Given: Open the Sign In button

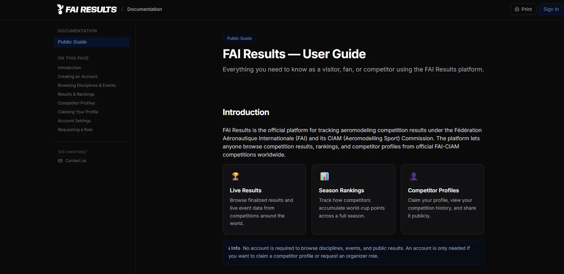Looking at the screenshot, I should pyautogui.click(x=551, y=9).
